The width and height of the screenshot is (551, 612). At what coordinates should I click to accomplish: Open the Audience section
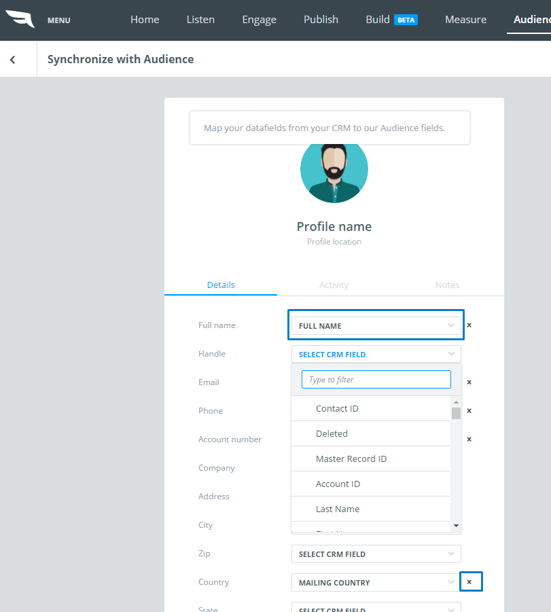(531, 20)
